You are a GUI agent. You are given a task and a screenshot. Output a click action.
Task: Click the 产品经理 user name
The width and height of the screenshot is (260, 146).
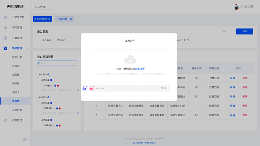(x=247, y=7)
